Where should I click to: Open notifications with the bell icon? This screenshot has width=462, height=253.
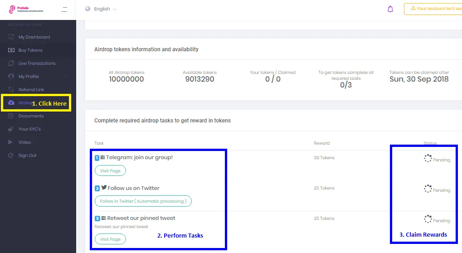tap(390, 9)
